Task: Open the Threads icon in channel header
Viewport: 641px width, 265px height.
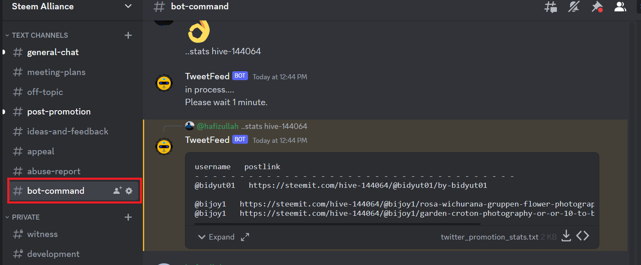Action: (x=551, y=7)
